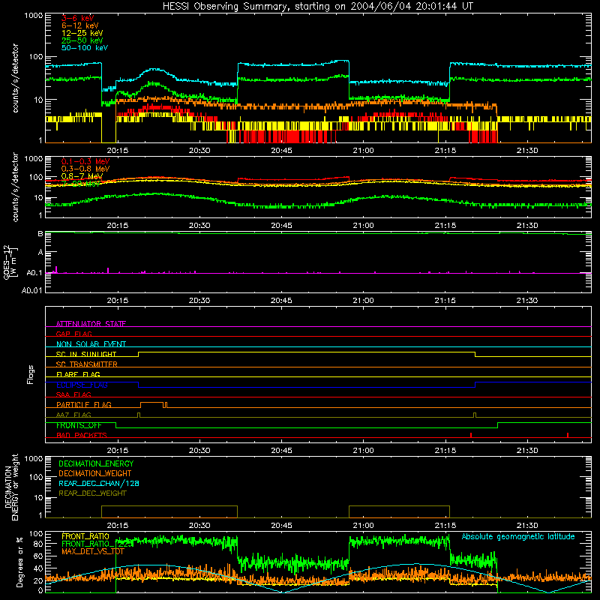Click 21:00 tick under the MeV count-rate plot
Viewport: 600px width, 600px height.
[363, 226]
